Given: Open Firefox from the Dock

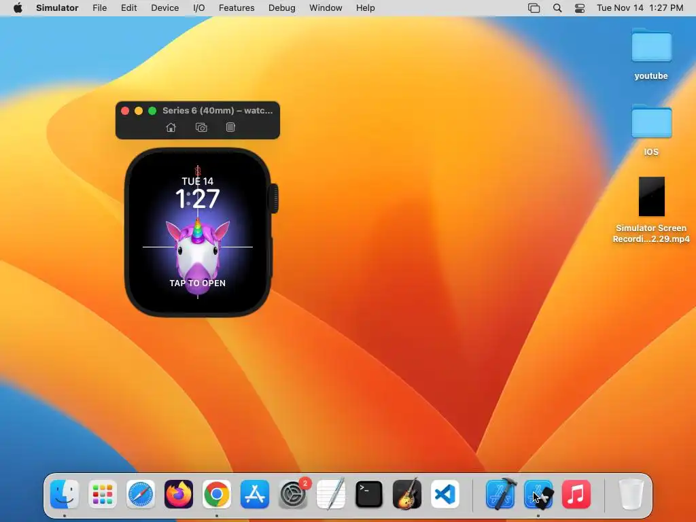Looking at the screenshot, I should tap(179, 494).
